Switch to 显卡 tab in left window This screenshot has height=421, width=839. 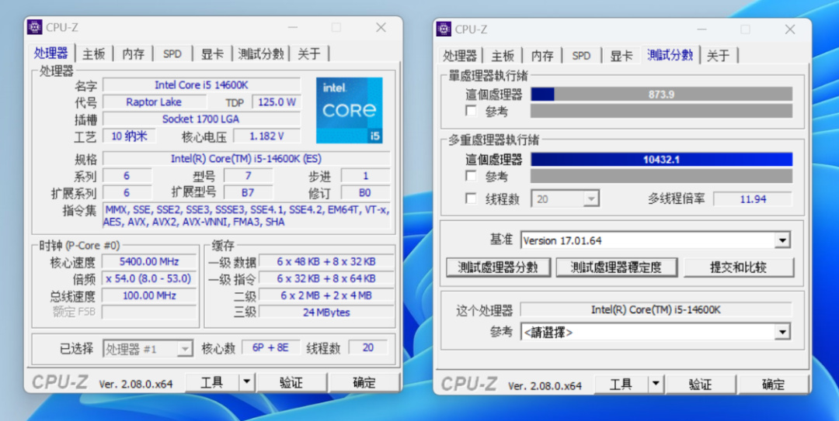pos(212,54)
